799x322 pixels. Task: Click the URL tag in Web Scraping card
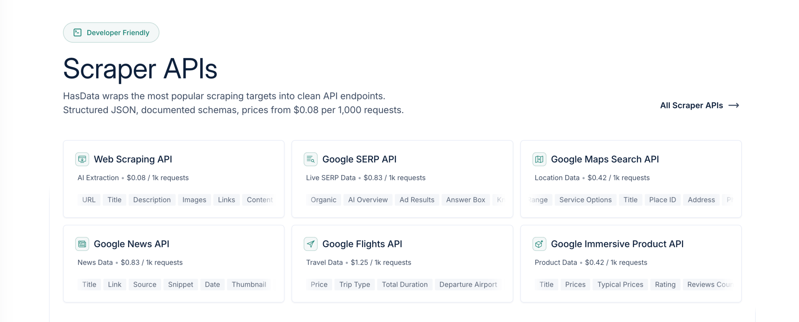(x=89, y=200)
